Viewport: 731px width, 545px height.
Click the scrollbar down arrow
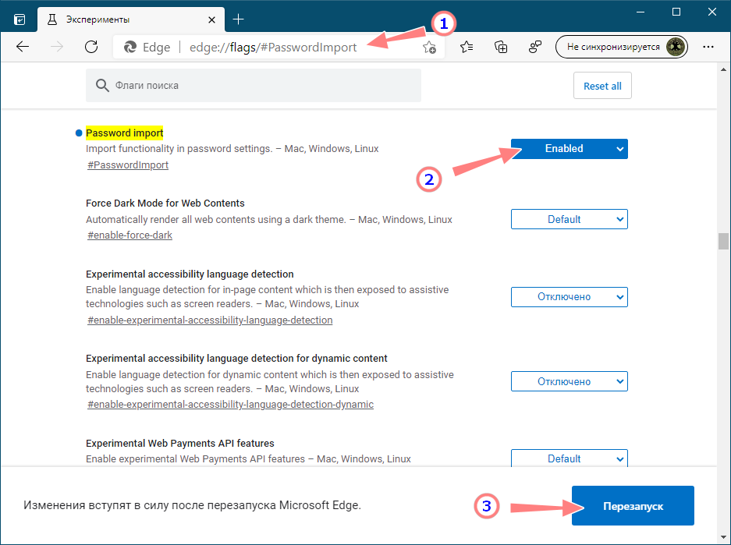tap(723, 537)
